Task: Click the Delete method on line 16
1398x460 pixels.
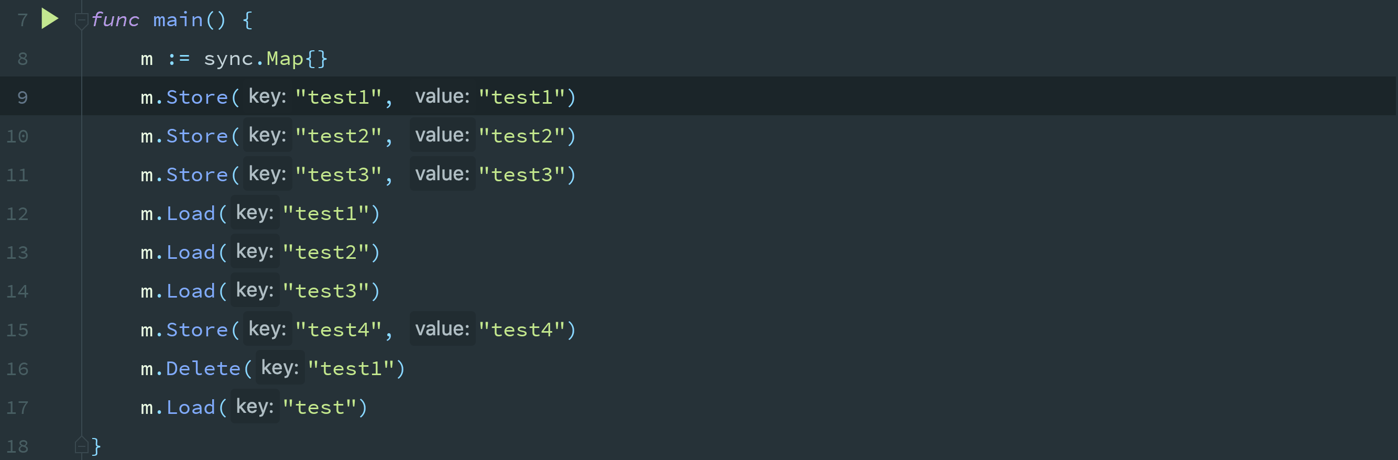Action: pyautogui.click(x=203, y=369)
